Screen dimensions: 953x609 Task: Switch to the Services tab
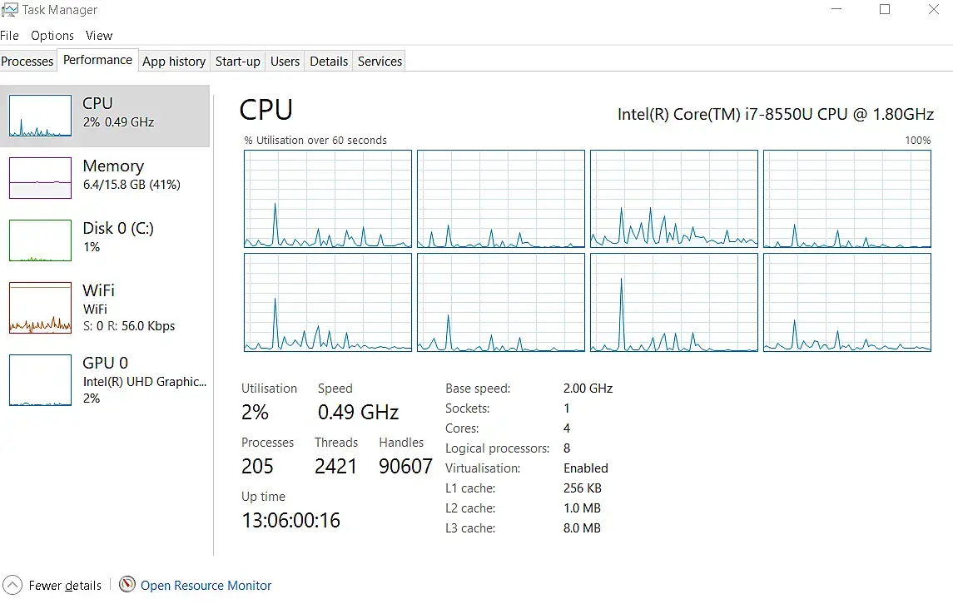click(x=380, y=62)
